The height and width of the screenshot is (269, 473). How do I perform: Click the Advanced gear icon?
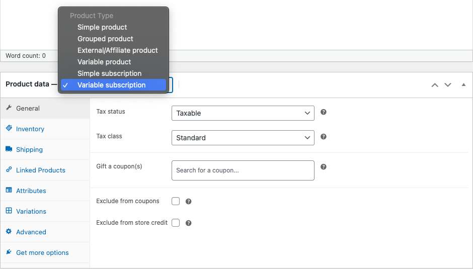point(9,232)
